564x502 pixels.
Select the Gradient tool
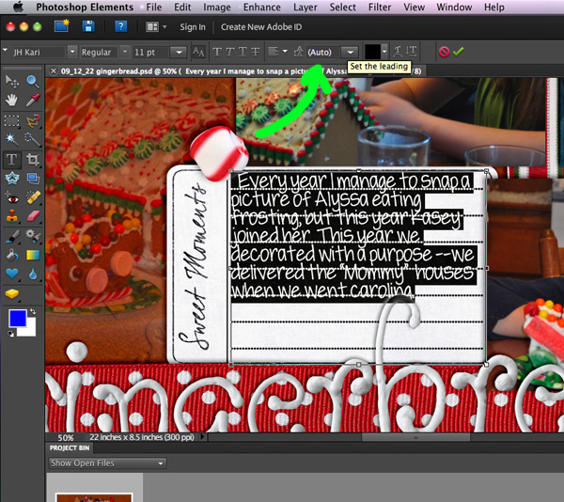[33, 255]
